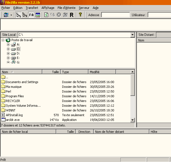The width and height of the screenshot is (171, 162).
Task: Open the Affichage menu
Action: click(48, 8)
